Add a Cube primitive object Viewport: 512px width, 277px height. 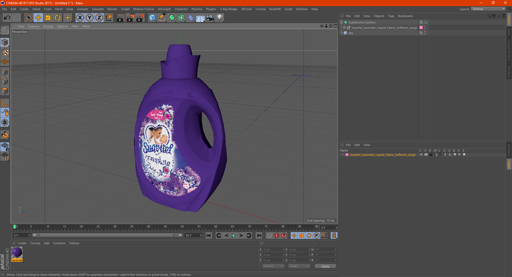[x=152, y=18]
